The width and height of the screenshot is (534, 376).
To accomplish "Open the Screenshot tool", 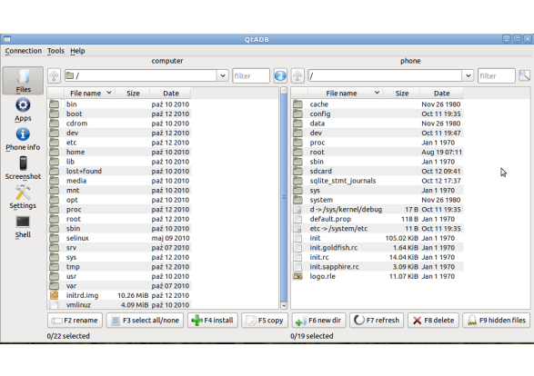I will [23, 168].
